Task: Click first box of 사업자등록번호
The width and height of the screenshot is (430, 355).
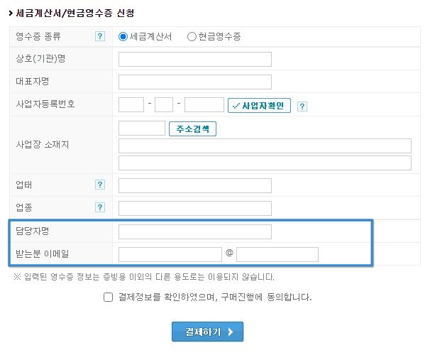Action: [x=131, y=105]
